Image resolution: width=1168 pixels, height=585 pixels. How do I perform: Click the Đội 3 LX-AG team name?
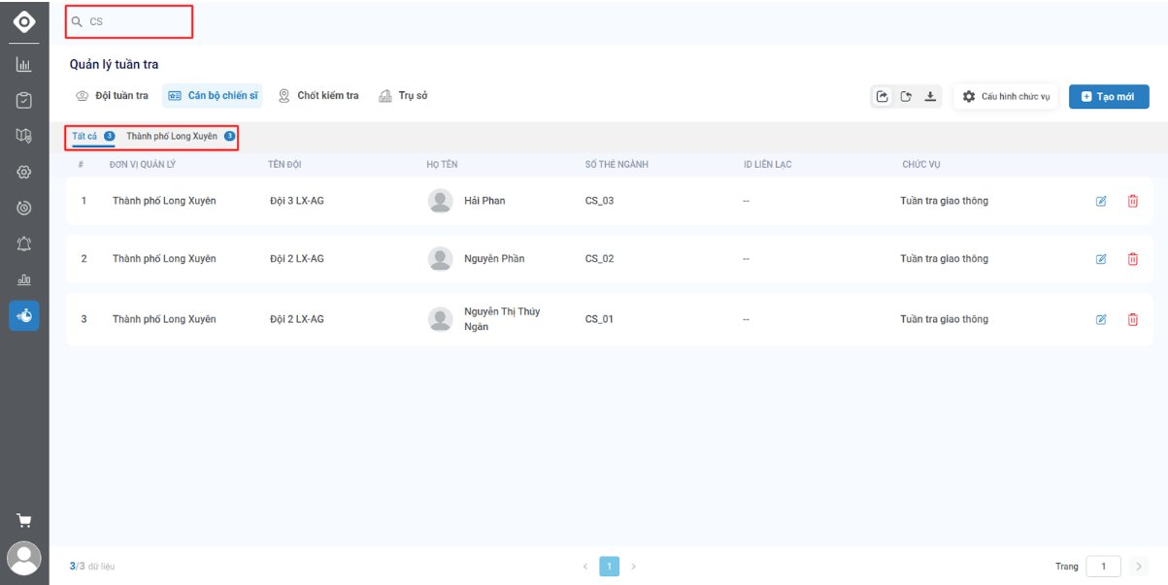pos(297,201)
